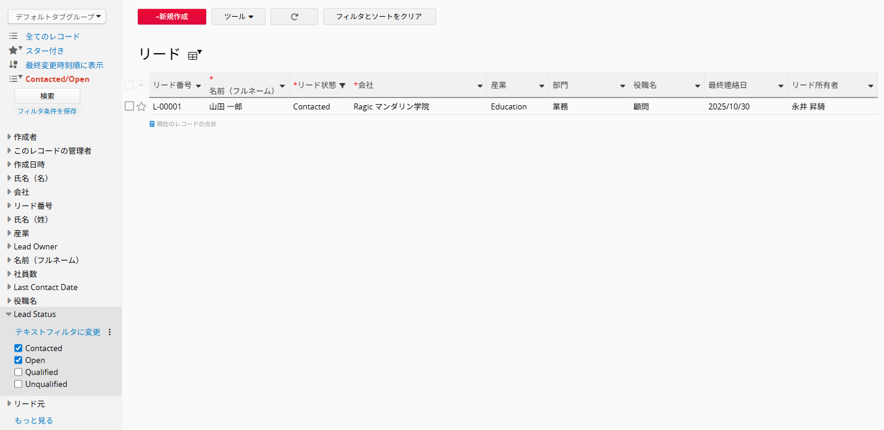This screenshot has height=430, width=884.
Task: Tick the Unqualified filter checkbox
Action: 18,384
